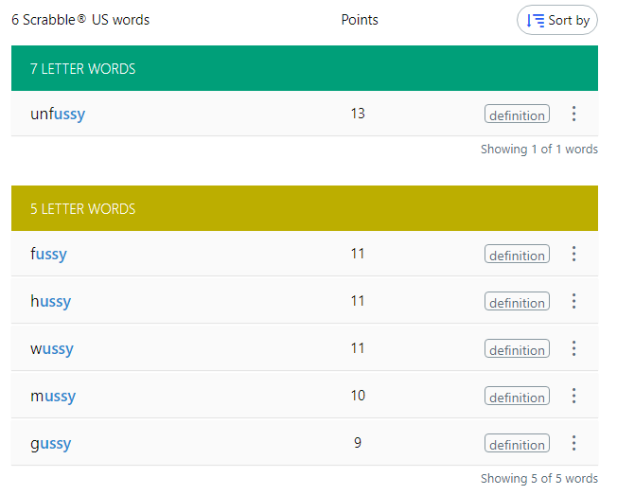Open the Sort by dropdown
617x495 pixels.
[557, 20]
